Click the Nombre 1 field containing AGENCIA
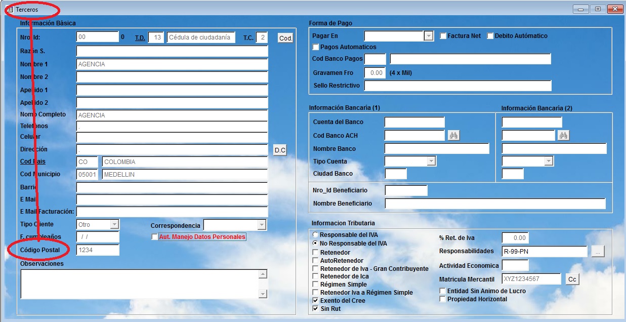Image resolution: width=626 pixels, height=322 pixels. [172, 64]
